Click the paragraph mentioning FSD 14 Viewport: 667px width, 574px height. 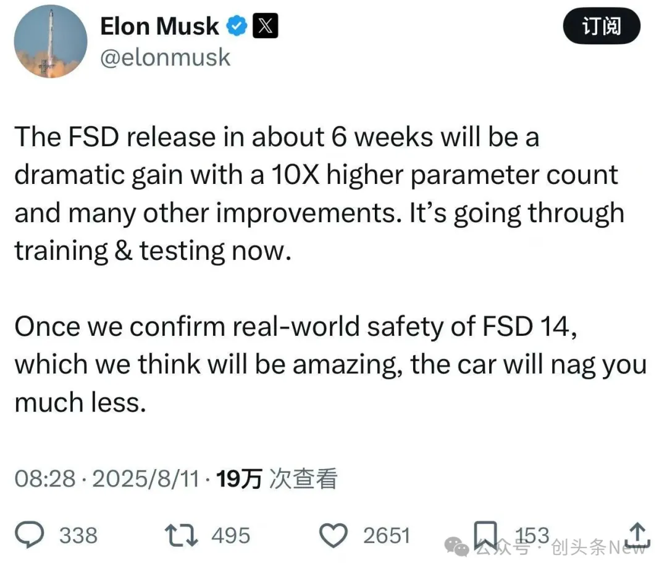[x=330, y=364]
